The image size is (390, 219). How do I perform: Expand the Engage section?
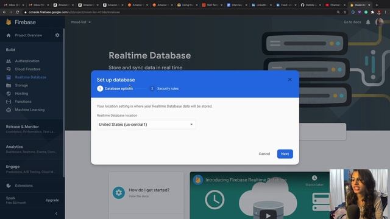31,169
